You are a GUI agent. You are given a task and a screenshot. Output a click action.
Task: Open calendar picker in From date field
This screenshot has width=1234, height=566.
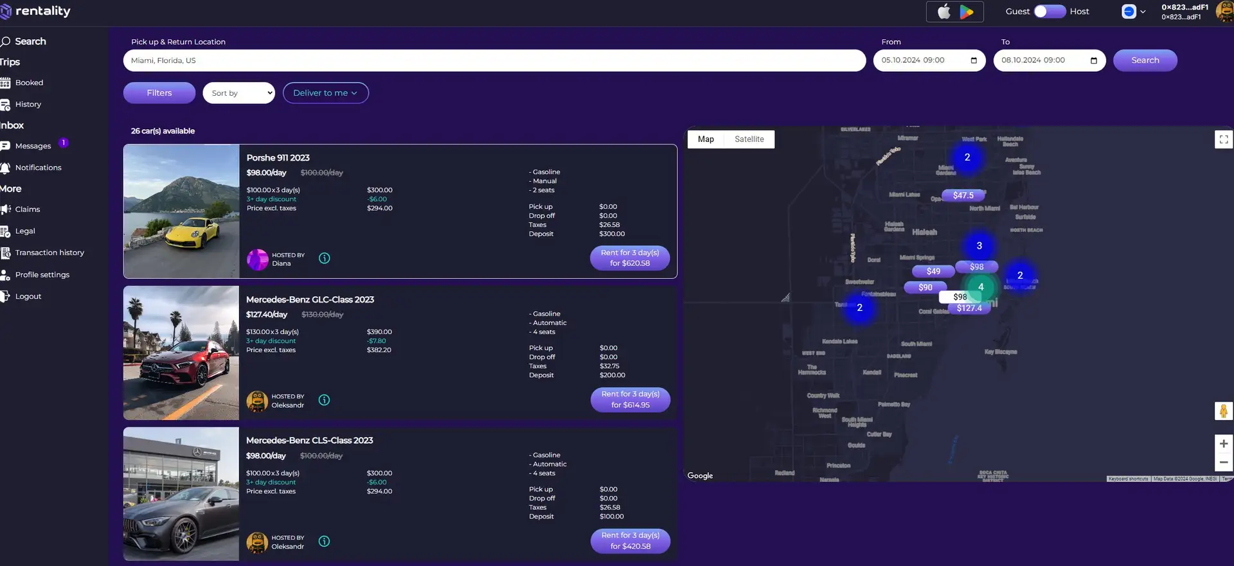pyautogui.click(x=974, y=60)
